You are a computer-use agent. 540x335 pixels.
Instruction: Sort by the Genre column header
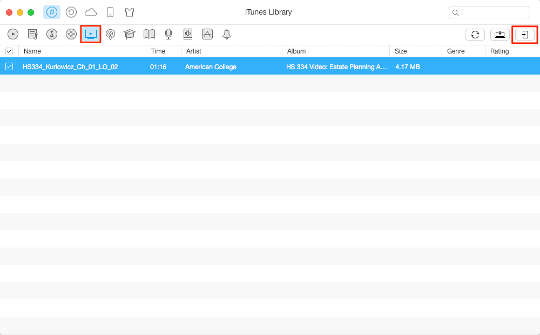[463, 51]
